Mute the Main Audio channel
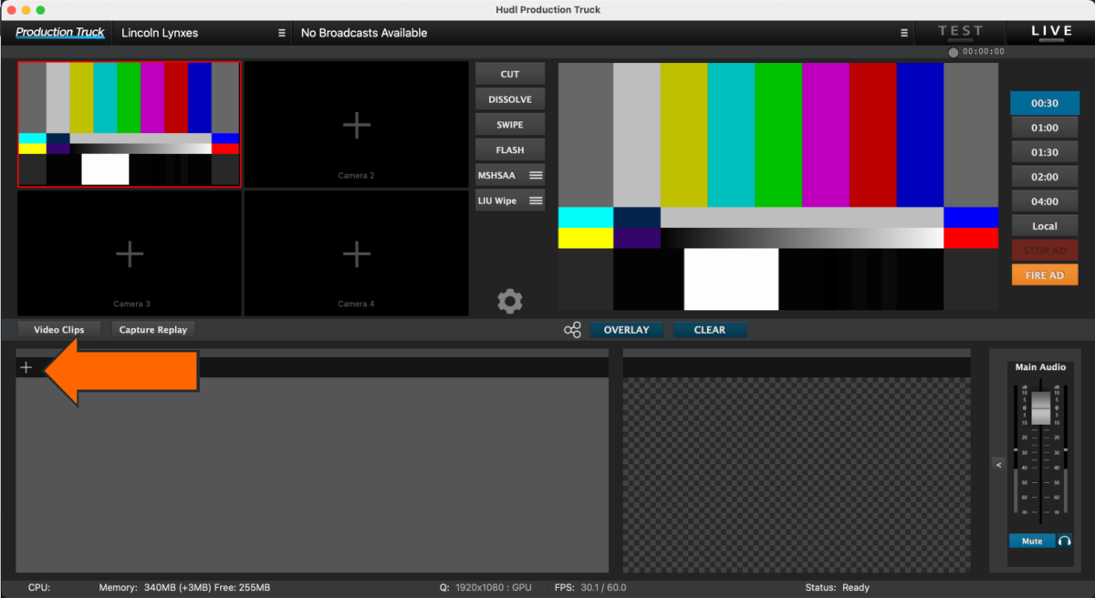 coord(1031,540)
